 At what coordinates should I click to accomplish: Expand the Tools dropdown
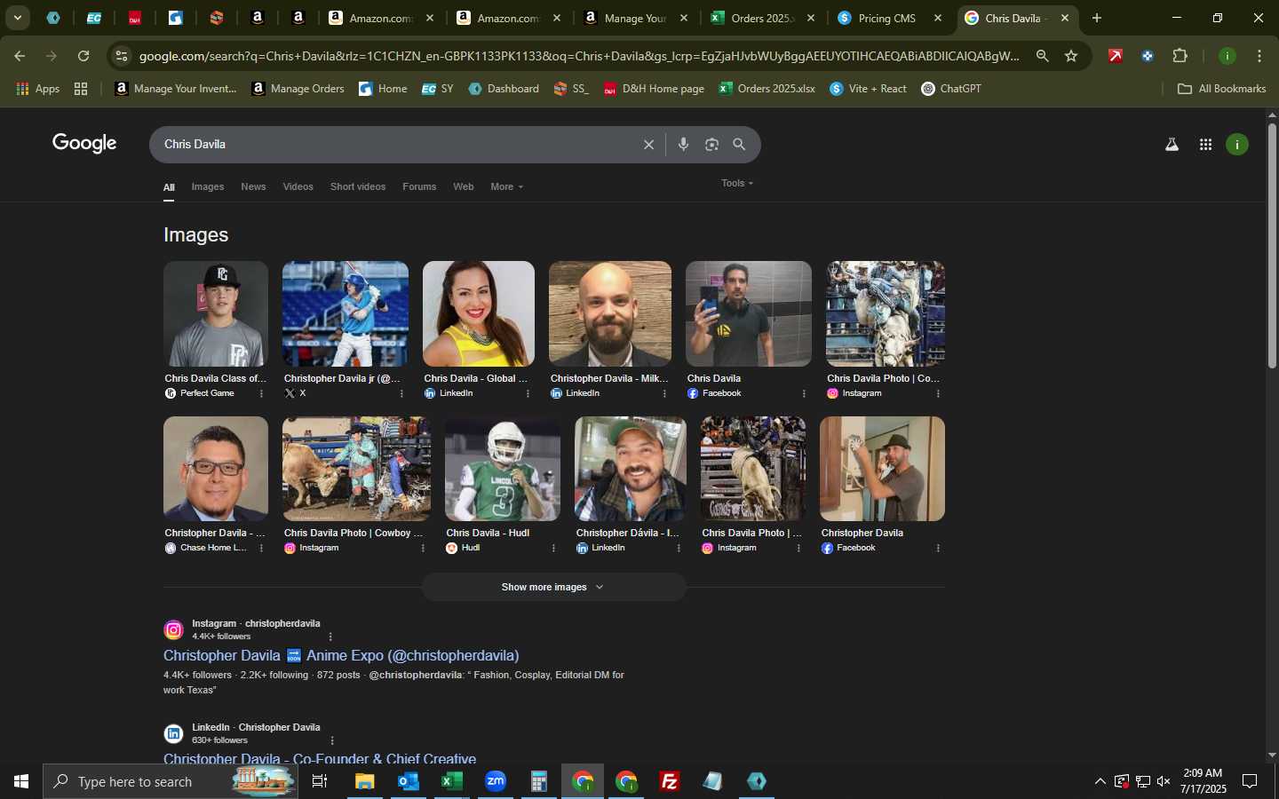[x=737, y=183]
